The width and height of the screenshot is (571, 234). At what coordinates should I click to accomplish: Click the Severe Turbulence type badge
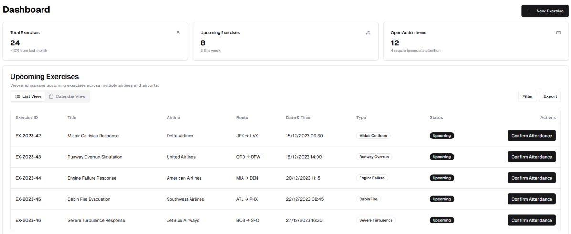click(x=376, y=220)
